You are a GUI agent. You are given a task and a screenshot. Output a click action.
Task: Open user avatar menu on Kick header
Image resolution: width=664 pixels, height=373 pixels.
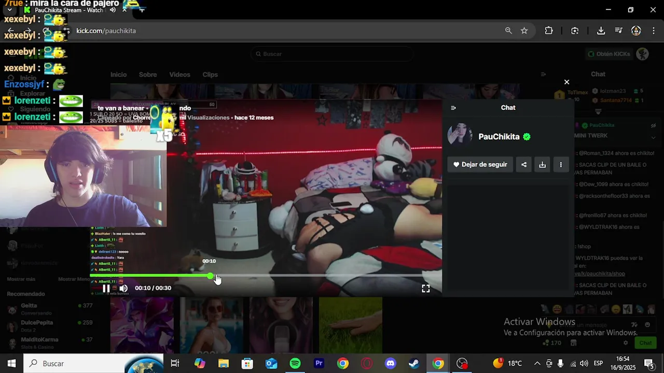tap(643, 54)
